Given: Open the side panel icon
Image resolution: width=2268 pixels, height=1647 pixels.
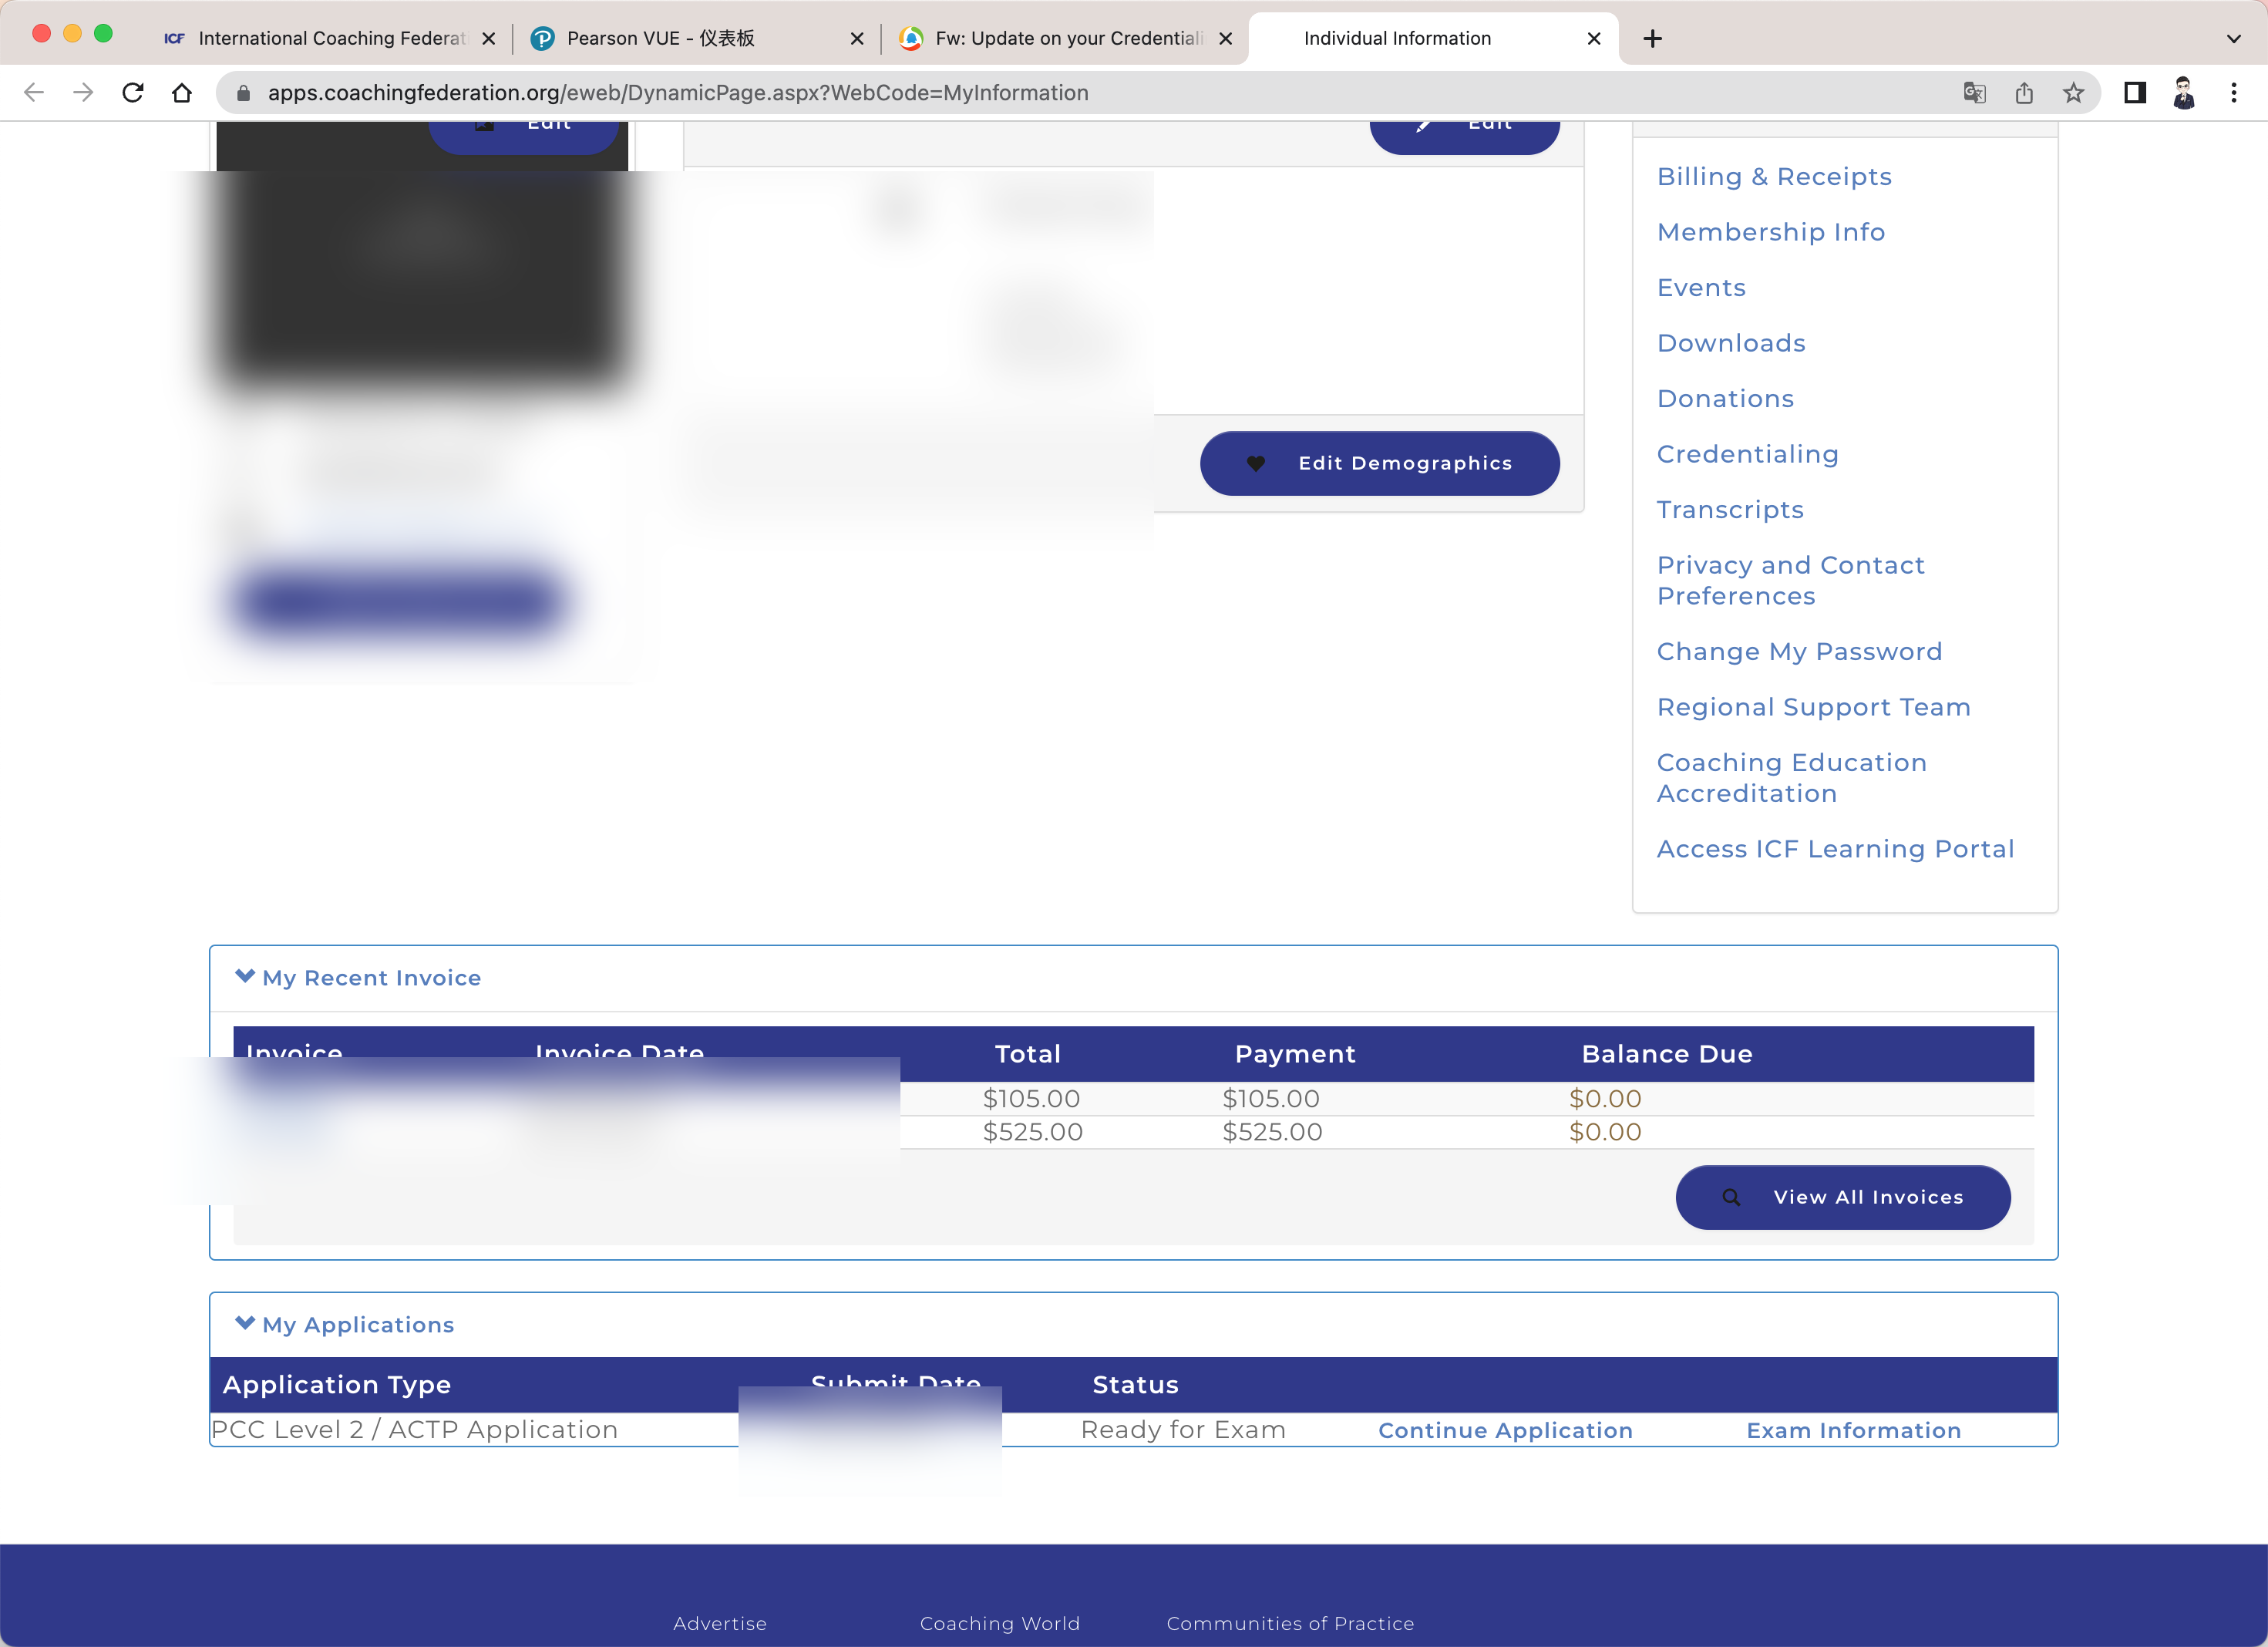Looking at the screenshot, I should pos(2135,93).
